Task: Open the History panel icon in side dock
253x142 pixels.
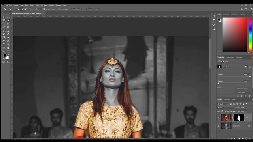Action: click(213, 16)
